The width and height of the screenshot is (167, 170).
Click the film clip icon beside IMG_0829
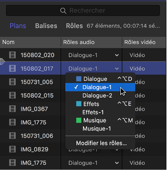[13, 149]
